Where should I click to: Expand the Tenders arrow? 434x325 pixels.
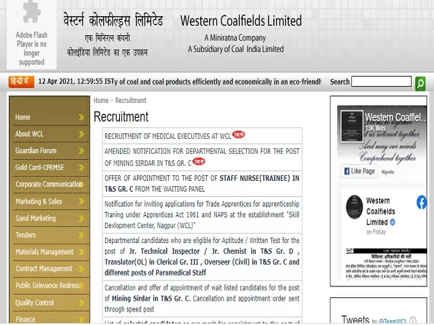click(81, 235)
